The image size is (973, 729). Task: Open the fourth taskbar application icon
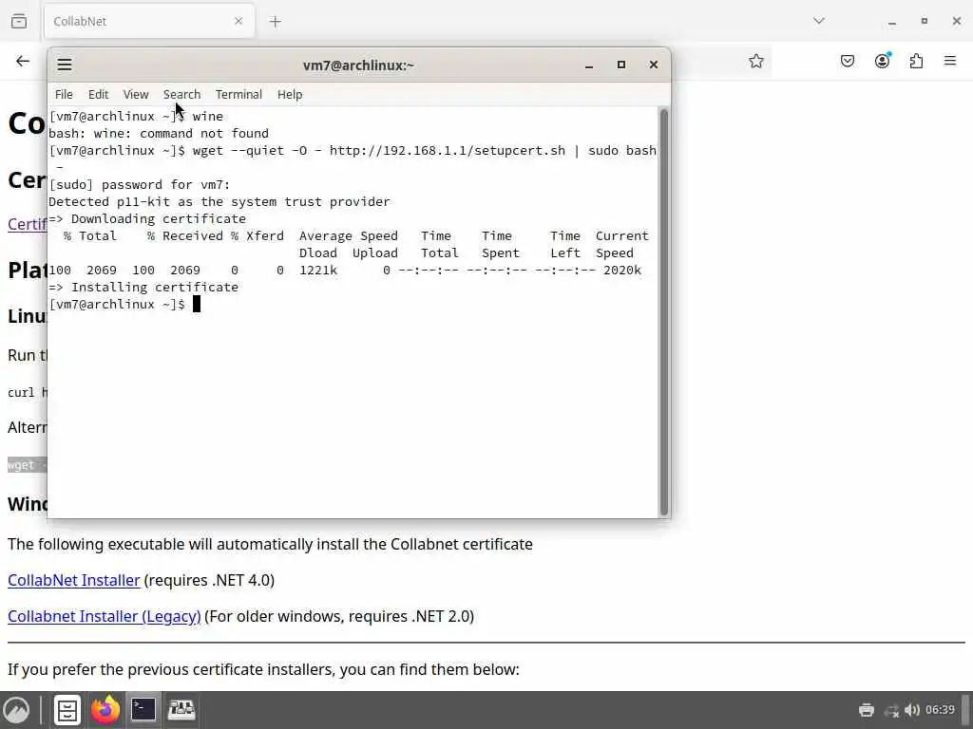(181, 710)
